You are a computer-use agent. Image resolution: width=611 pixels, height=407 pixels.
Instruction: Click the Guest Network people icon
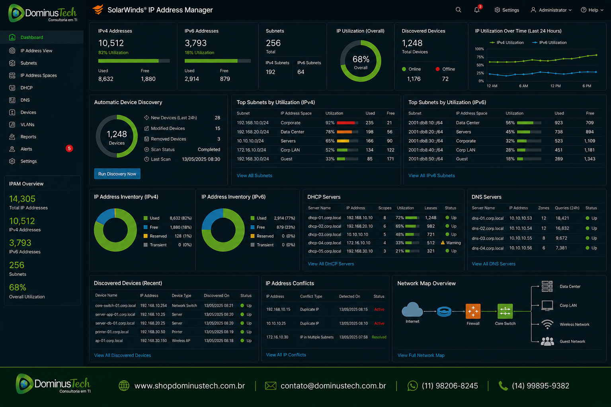point(547,341)
